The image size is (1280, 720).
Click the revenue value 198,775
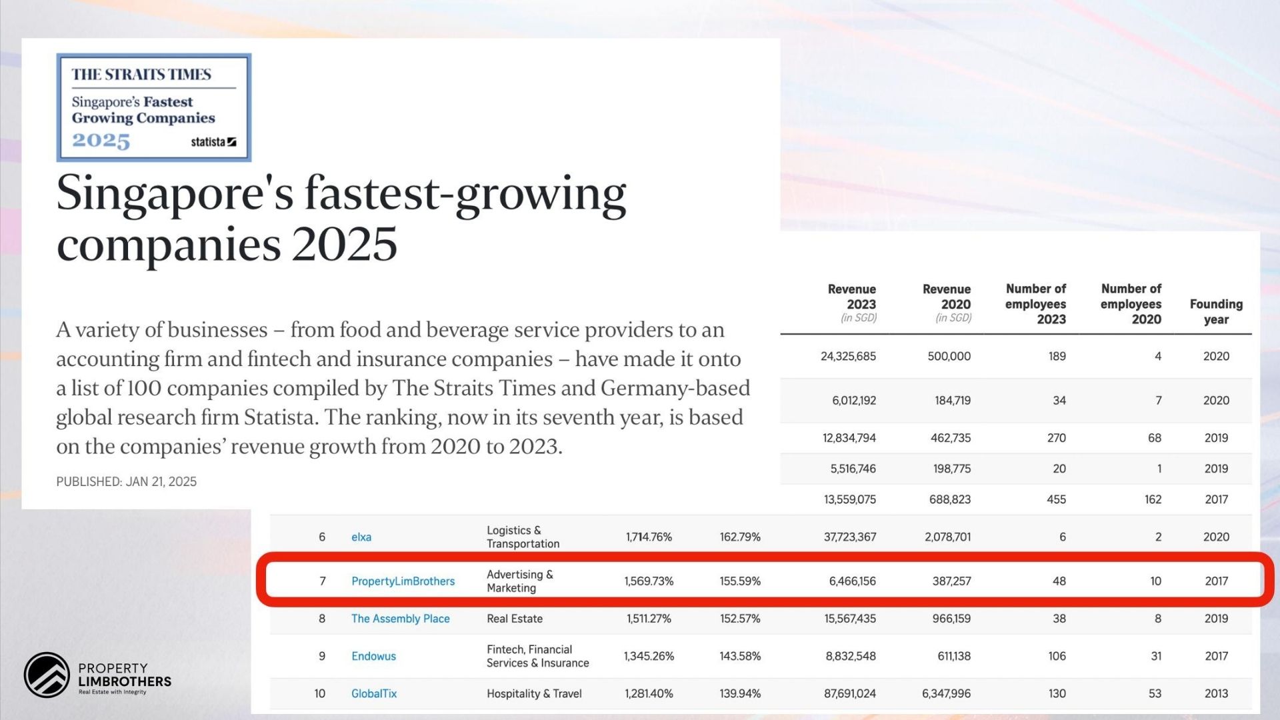click(951, 469)
